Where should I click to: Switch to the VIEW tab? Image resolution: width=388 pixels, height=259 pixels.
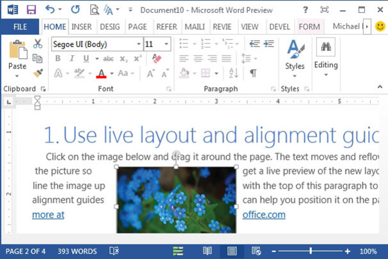[x=250, y=27]
